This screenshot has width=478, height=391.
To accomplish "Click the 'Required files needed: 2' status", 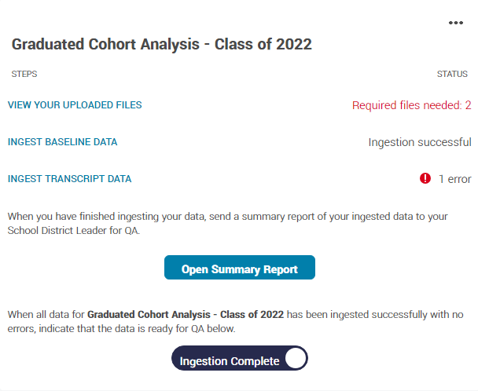I will [x=411, y=105].
